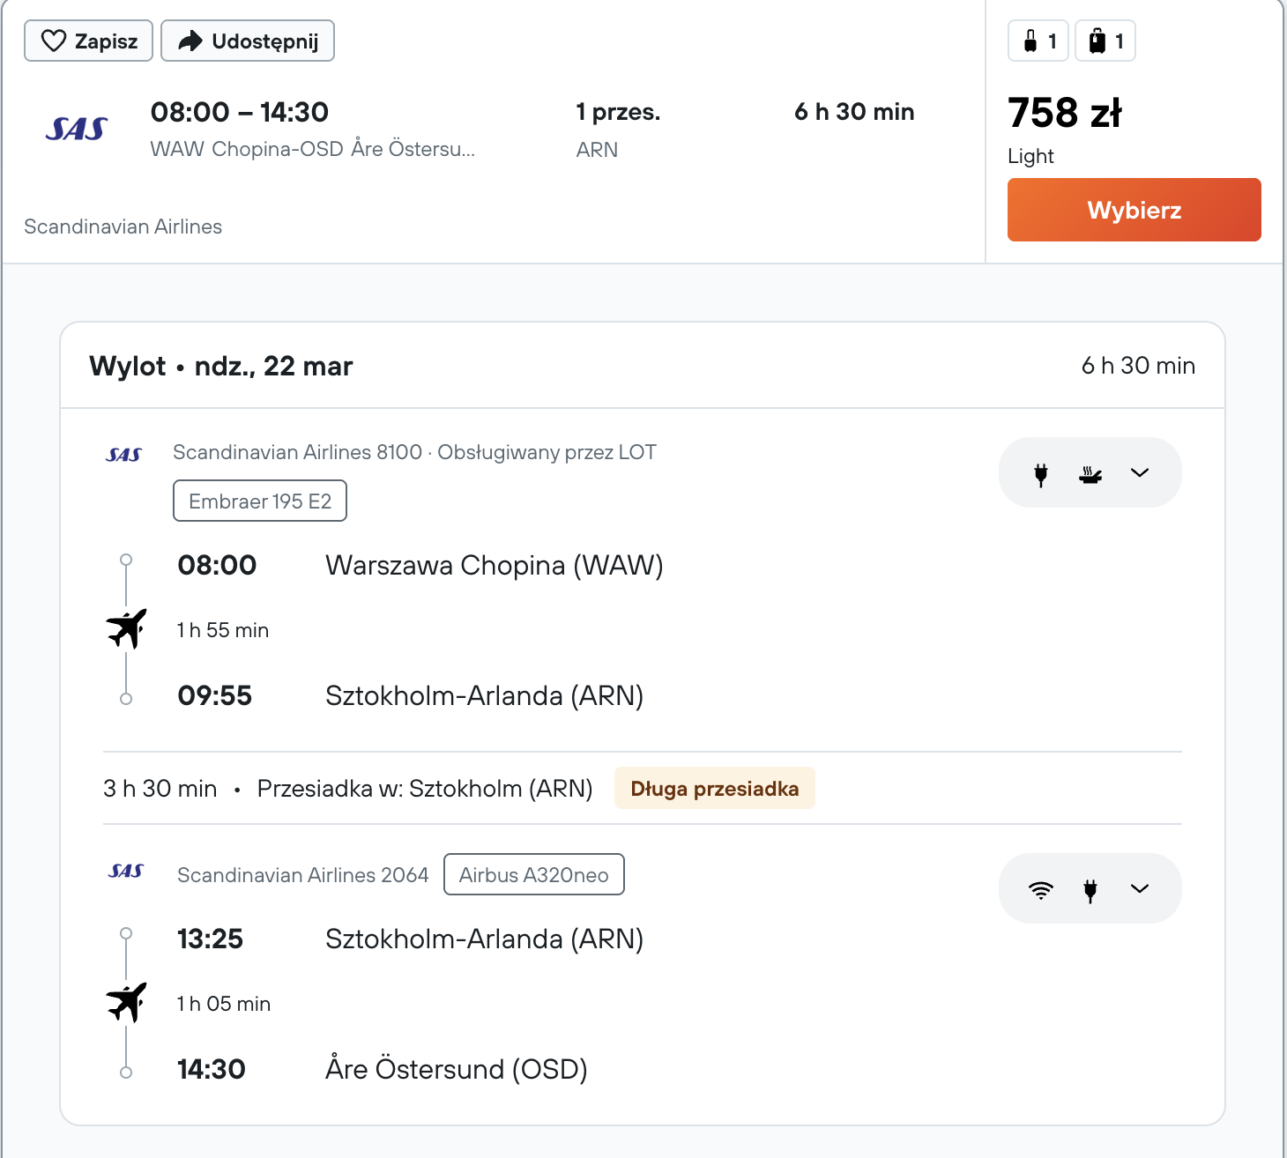The image size is (1287, 1158).
Task: Click the airplane icon on the Warszawa–Sztokholm leg
Action: point(127,629)
